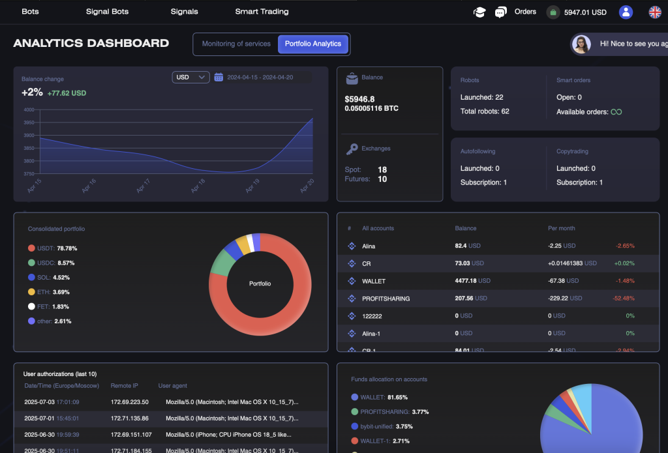Open the 2024-04-15 - 2024-04-20 date range picker
This screenshot has height=453, width=668.
click(x=260, y=78)
